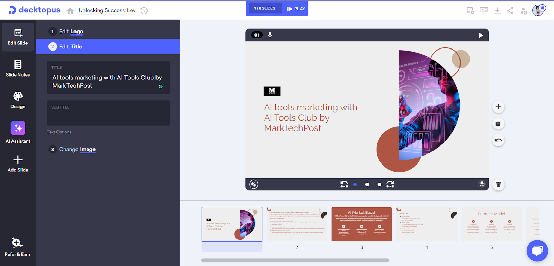Viewport: 554px width, 266px height.
Task: Open the chat support bubble
Action: point(537,251)
